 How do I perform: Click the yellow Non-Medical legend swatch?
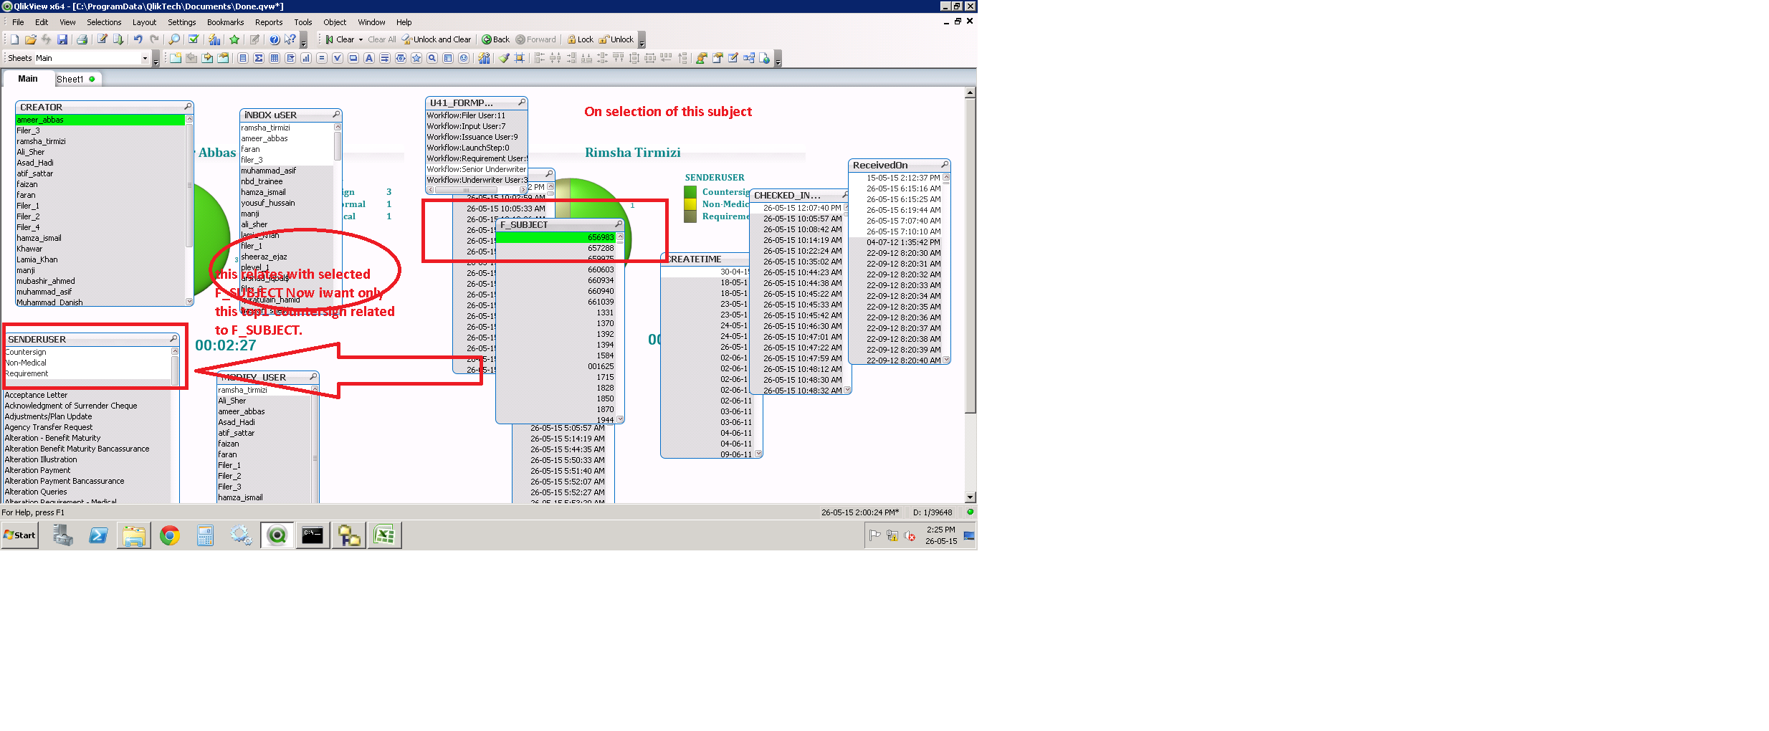pyautogui.click(x=690, y=204)
